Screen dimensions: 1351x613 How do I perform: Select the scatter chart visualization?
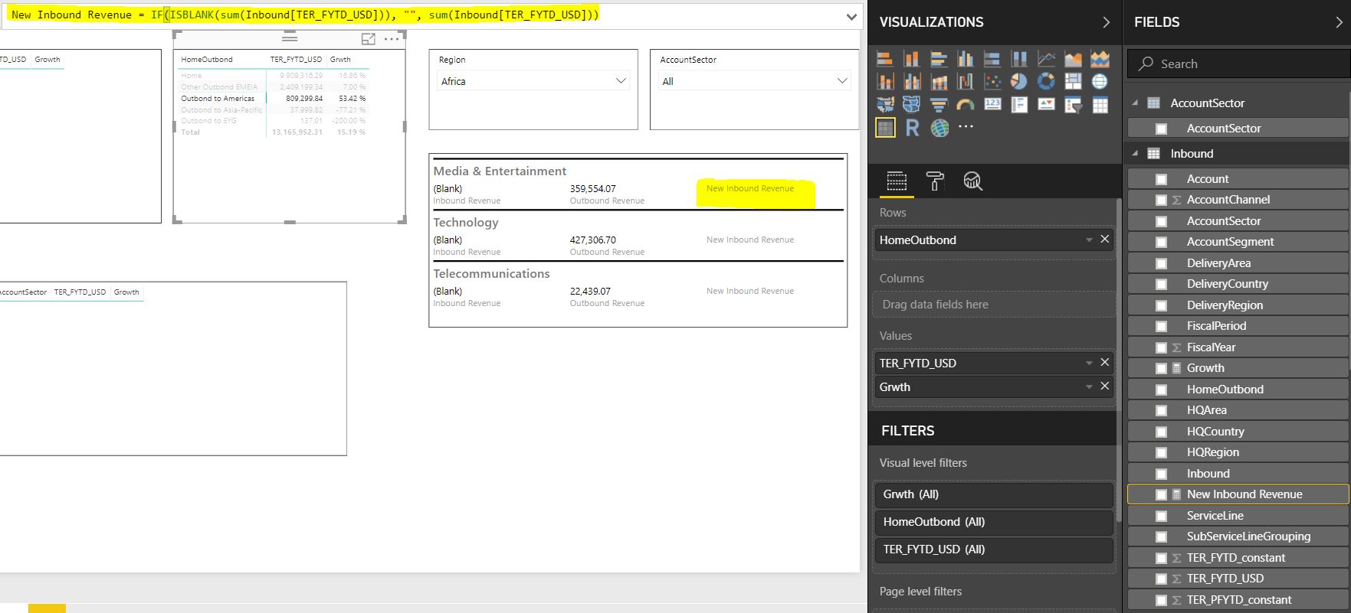coord(992,81)
